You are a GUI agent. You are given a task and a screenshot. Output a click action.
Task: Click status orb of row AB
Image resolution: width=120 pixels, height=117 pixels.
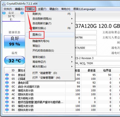pos(7,90)
